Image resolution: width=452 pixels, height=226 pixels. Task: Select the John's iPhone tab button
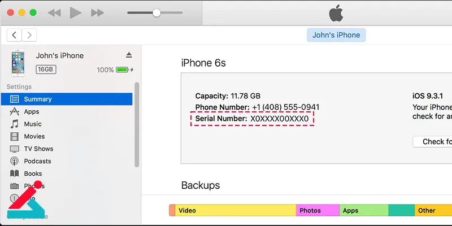point(336,35)
